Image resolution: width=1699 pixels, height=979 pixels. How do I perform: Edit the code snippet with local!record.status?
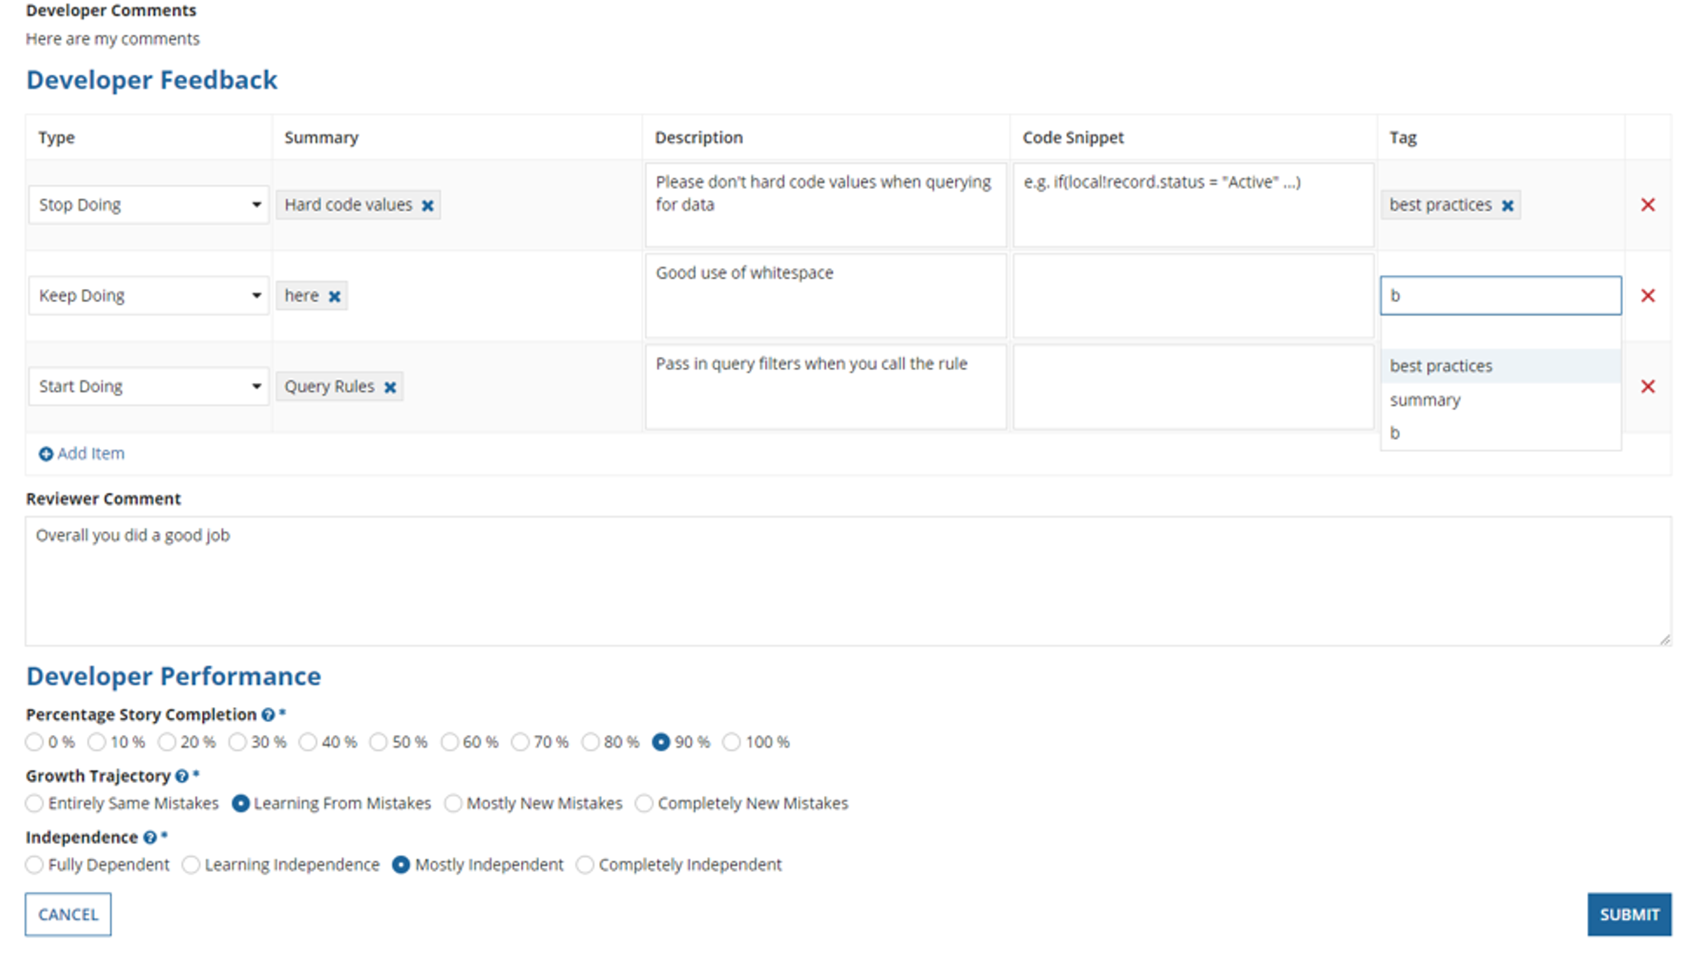point(1193,204)
